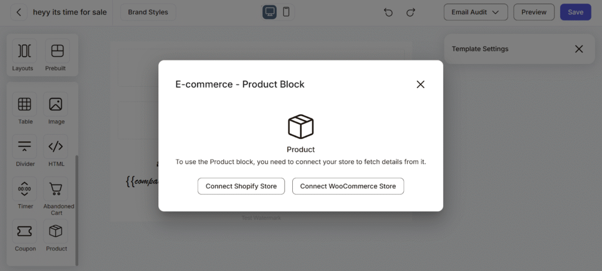
Task: Switch to desktop preview mode
Action: (269, 12)
